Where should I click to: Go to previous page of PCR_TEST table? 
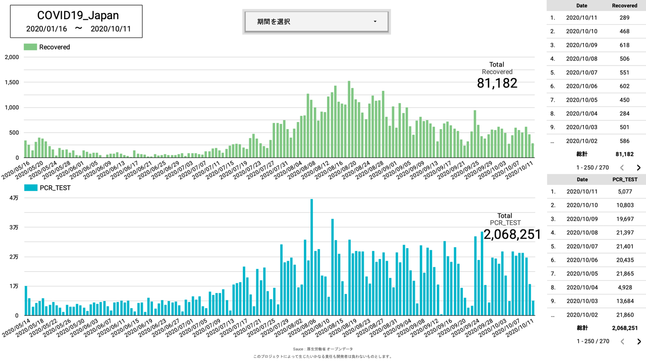coord(622,341)
